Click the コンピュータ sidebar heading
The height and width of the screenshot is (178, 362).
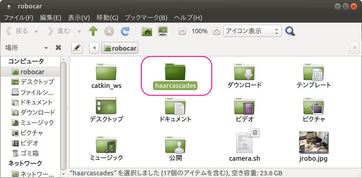[26, 61]
